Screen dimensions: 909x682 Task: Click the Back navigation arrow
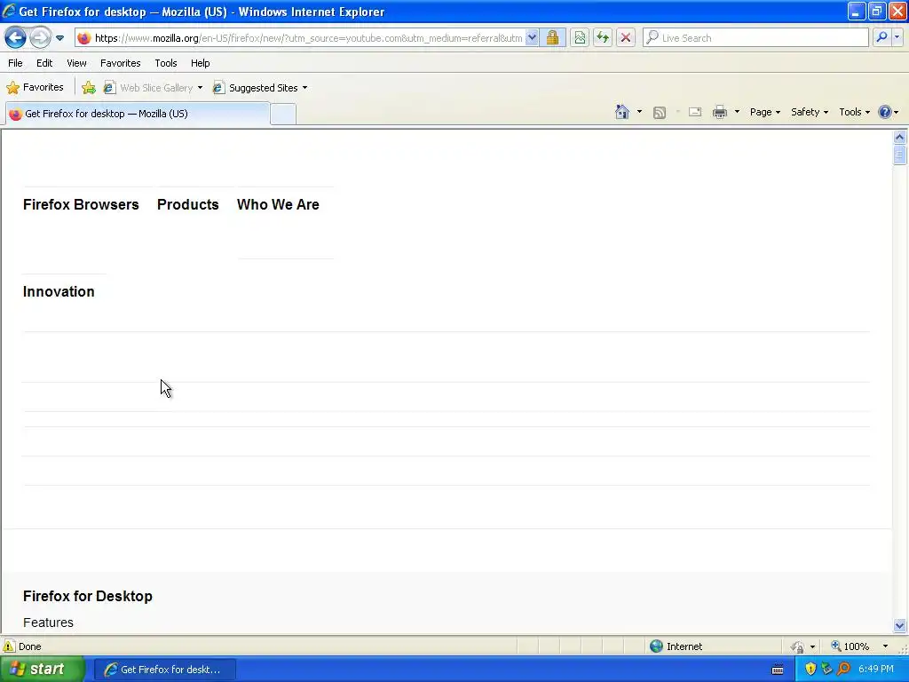coord(16,37)
